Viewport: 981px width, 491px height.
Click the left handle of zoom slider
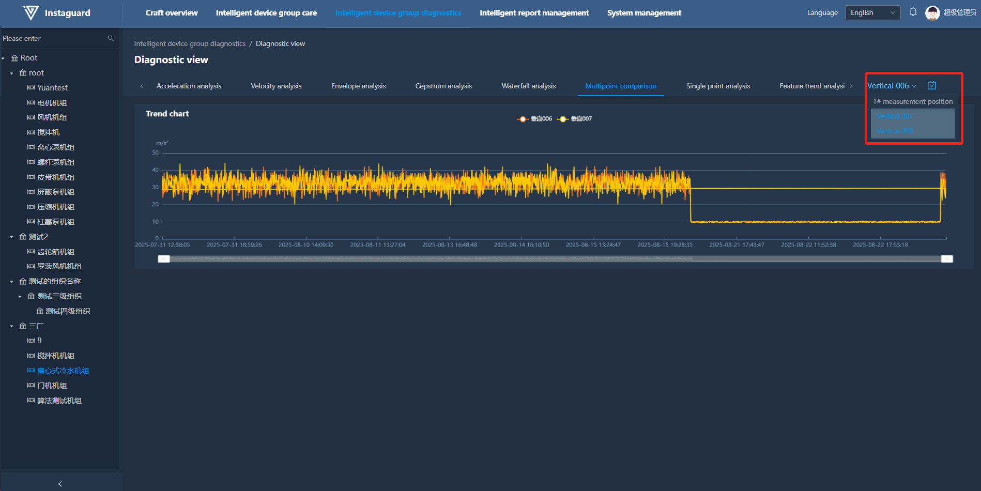(x=164, y=259)
